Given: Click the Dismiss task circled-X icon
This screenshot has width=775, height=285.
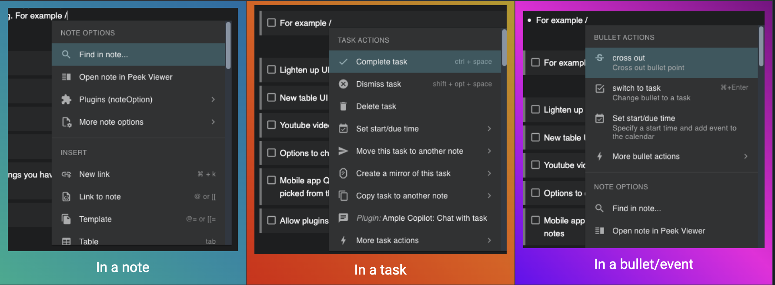Looking at the screenshot, I should (343, 84).
